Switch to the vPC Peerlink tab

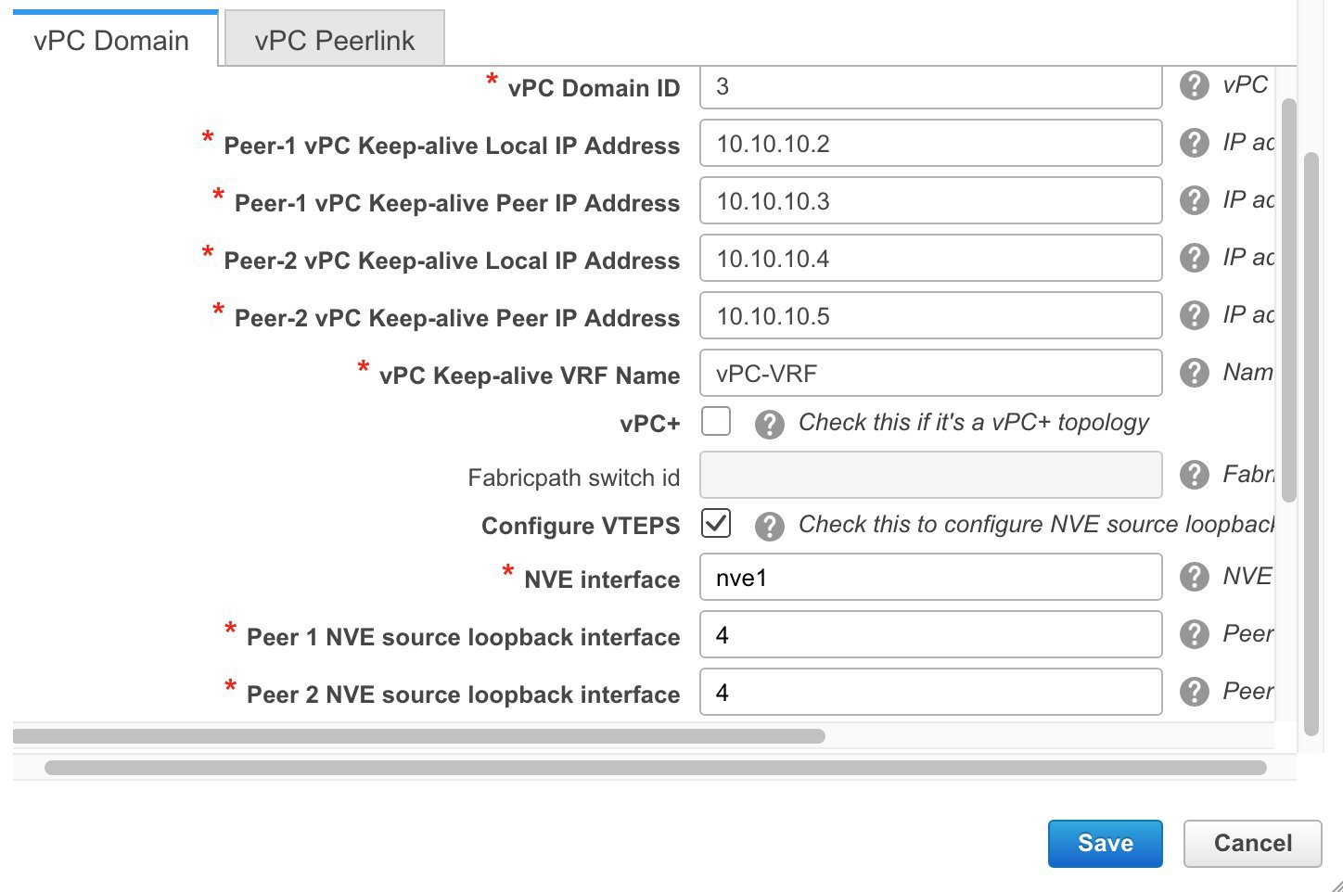[335, 40]
